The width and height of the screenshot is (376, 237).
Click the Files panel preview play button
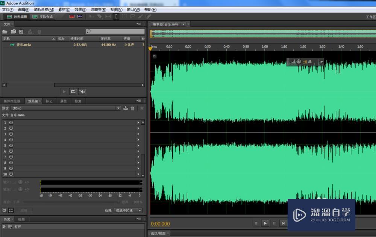64,92
